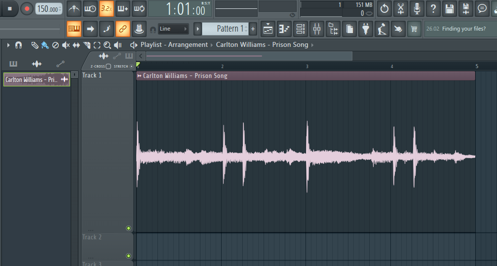Viewport: 497px width, 266px height.
Task: Toggle playlist snap magnet icon
Action: [x=18, y=45]
